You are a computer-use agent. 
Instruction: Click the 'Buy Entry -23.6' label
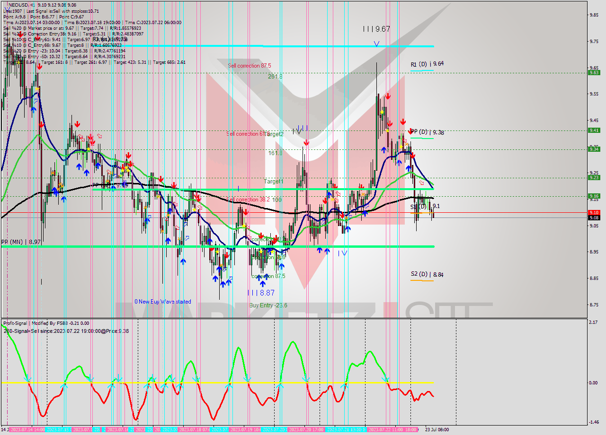[268, 305]
